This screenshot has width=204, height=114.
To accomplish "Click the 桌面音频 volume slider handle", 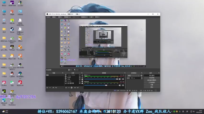I will tap(106, 85).
